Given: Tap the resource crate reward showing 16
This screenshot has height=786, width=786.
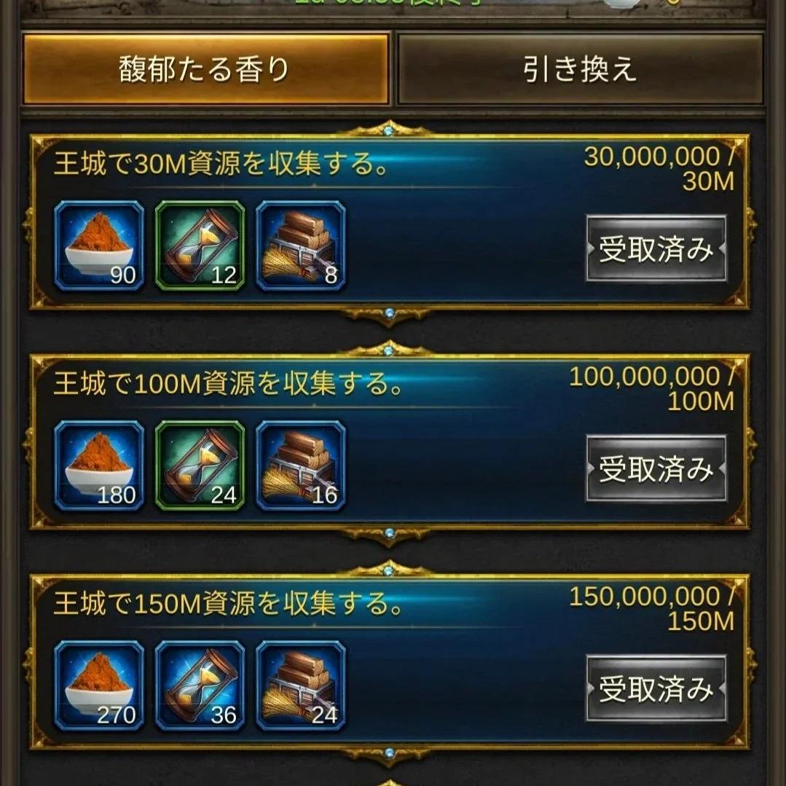Looking at the screenshot, I should click(x=301, y=465).
